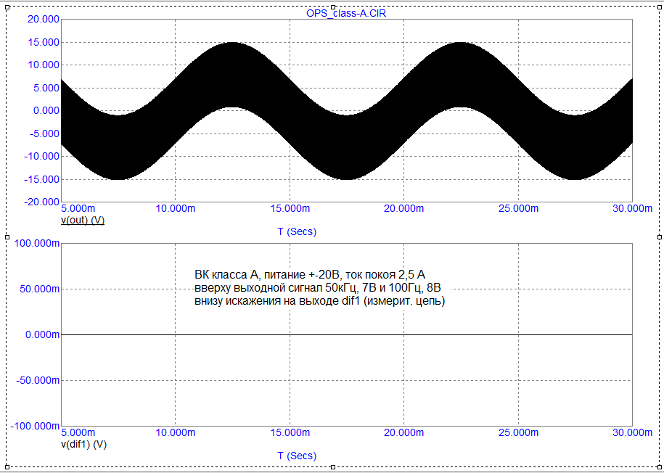The image size is (664, 473).
Task: Click the 0.000m value on lower Y axis
Action: (x=42, y=334)
